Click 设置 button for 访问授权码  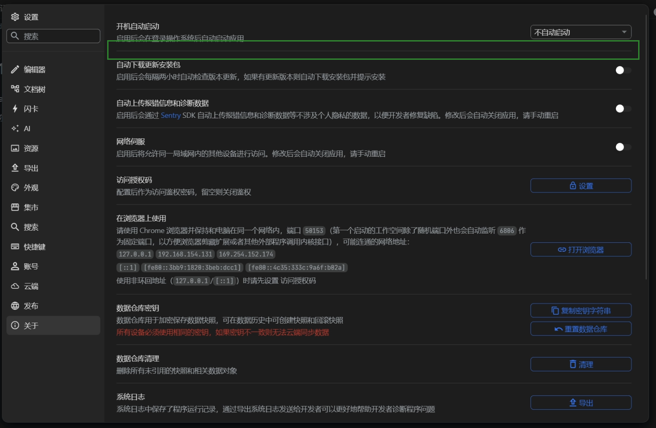(x=581, y=186)
